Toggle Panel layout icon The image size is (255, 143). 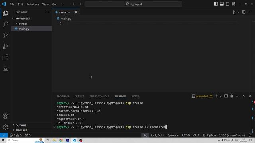pos(222,4)
